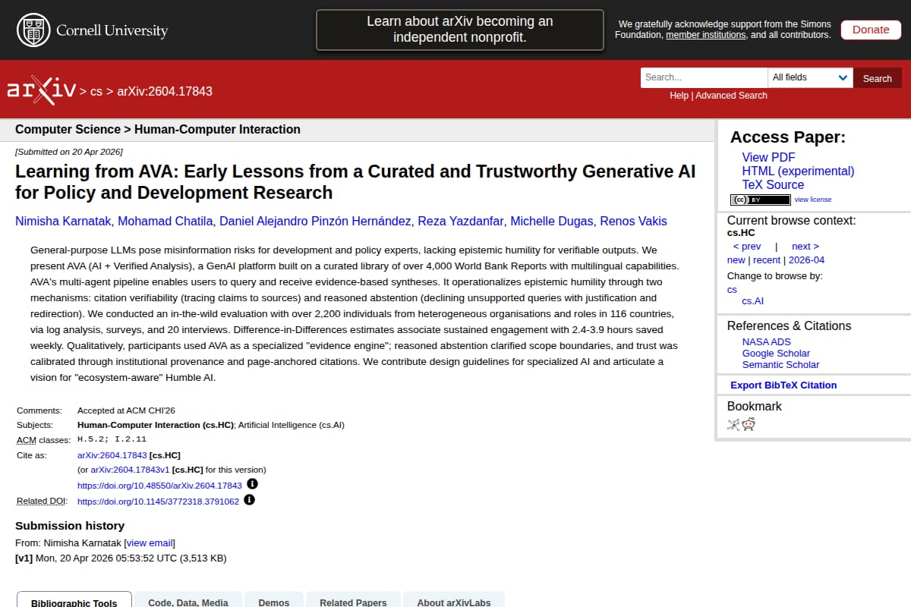Open author Daniel Alejandro Pinzón Hernández
Screen dimensions: 911x607
point(316,222)
